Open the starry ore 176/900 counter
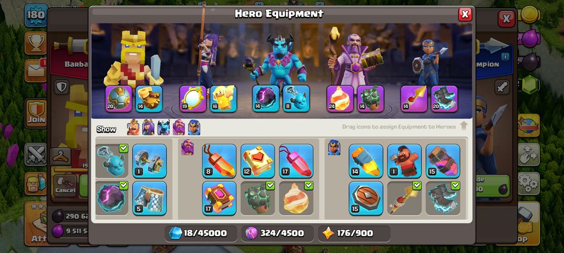This screenshot has height=253, width=564. [354, 233]
